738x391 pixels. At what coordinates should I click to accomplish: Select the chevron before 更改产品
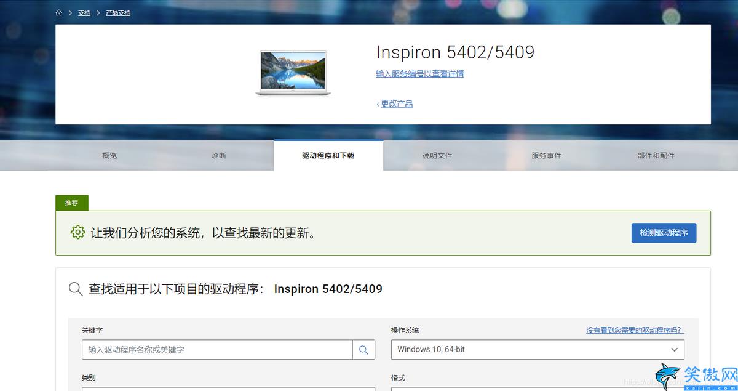click(378, 104)
